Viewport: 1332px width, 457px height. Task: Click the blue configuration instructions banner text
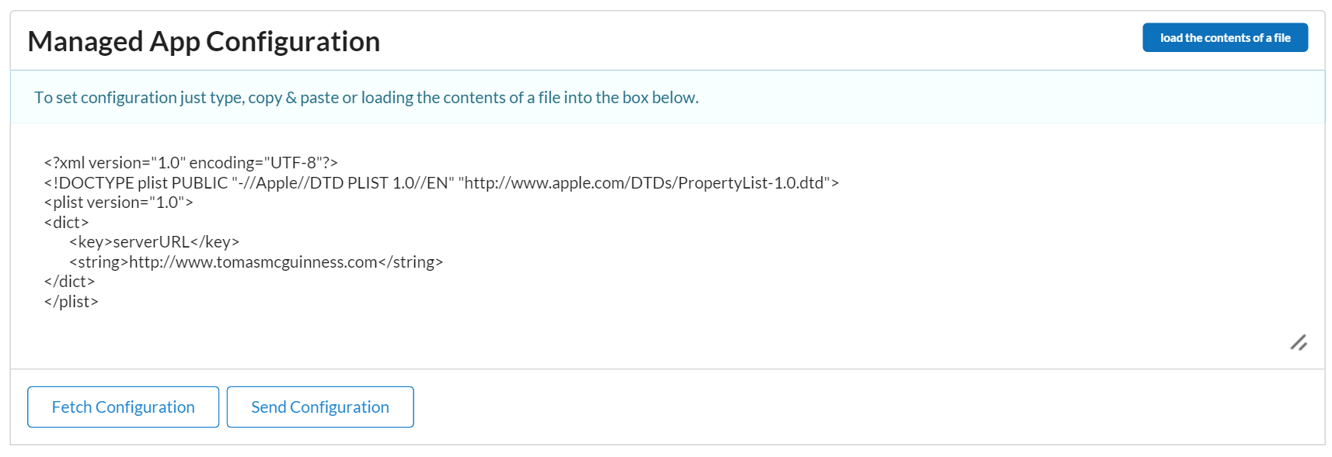[366, 98]
